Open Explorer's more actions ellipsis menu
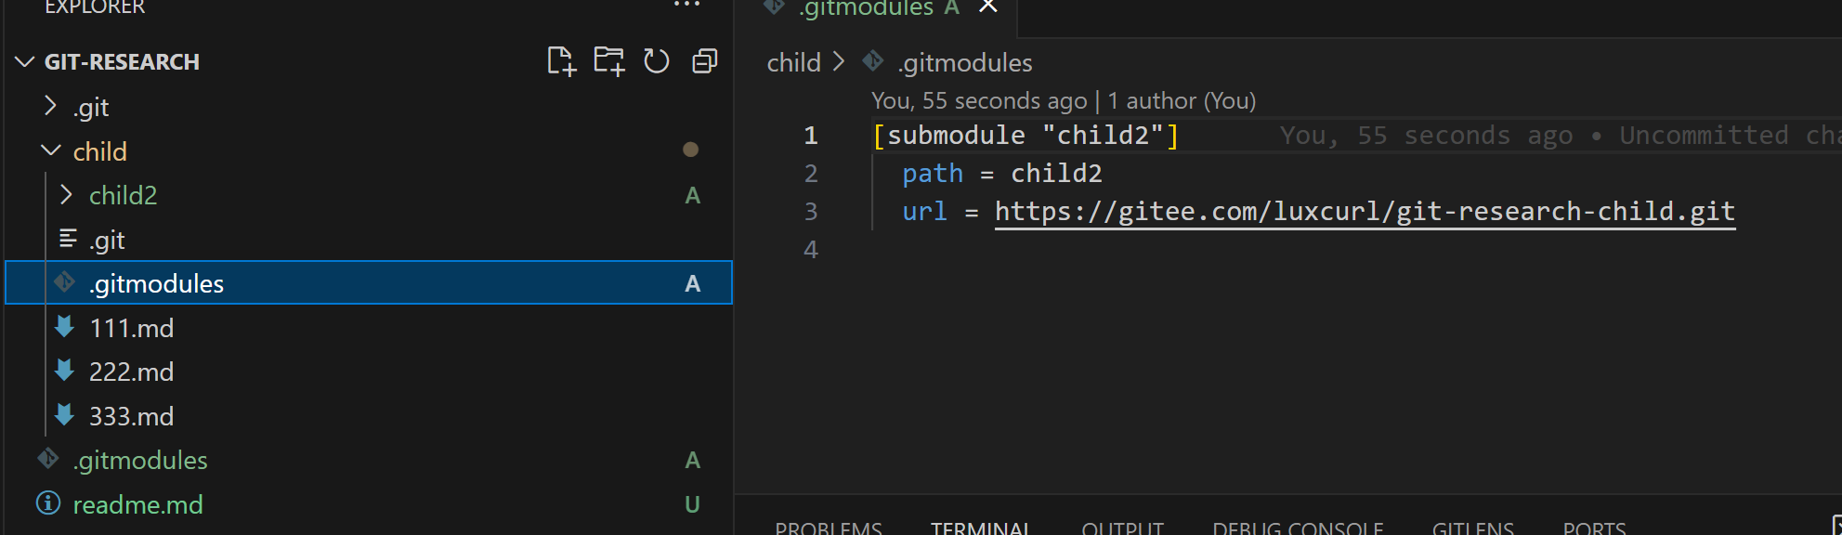1842x535 pixels. point(686,6)
